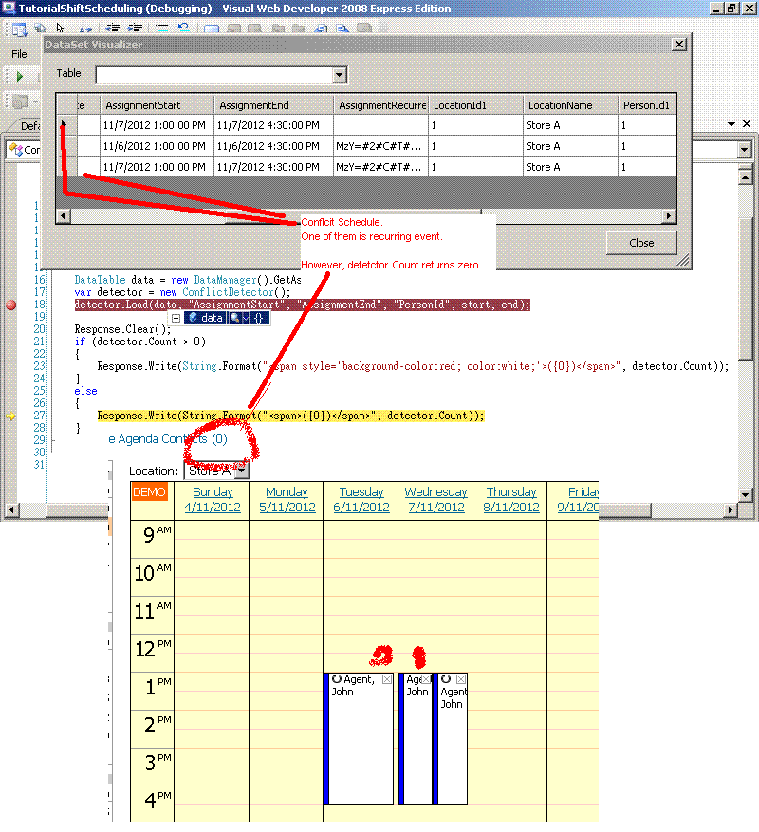This screenshot has width=759, height=832.
Task: Click the LocationId1 column header
Action: click(475, 105)
